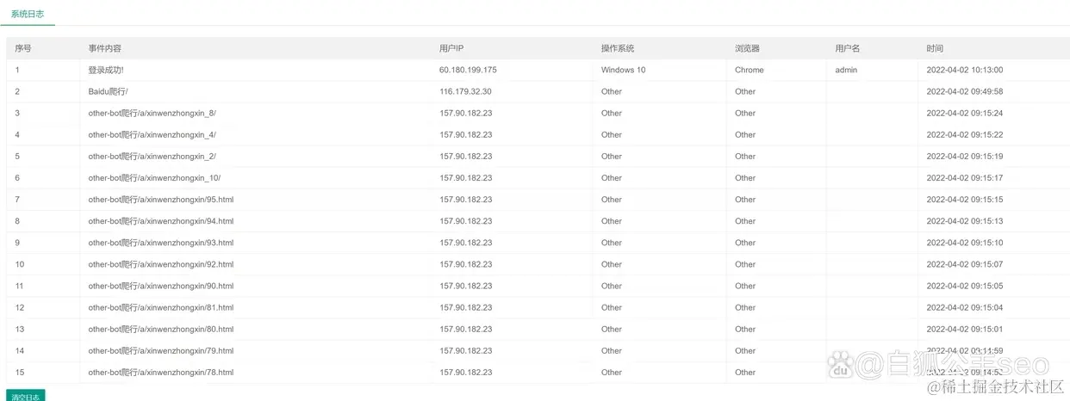Screen dimensions: 1070x401
Task: Click the 用户IP column header
Action: click(451, 48)
